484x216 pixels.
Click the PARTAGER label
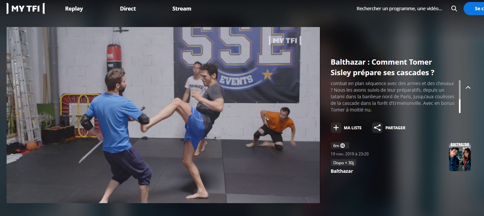[395, 128]
